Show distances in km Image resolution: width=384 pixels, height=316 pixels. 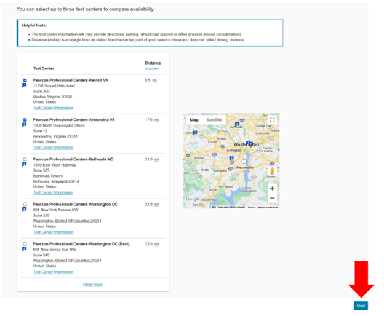[152, 69]
